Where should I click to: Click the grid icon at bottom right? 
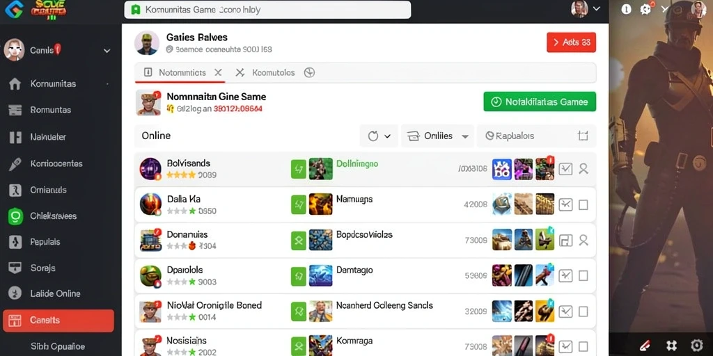[671, 345]
